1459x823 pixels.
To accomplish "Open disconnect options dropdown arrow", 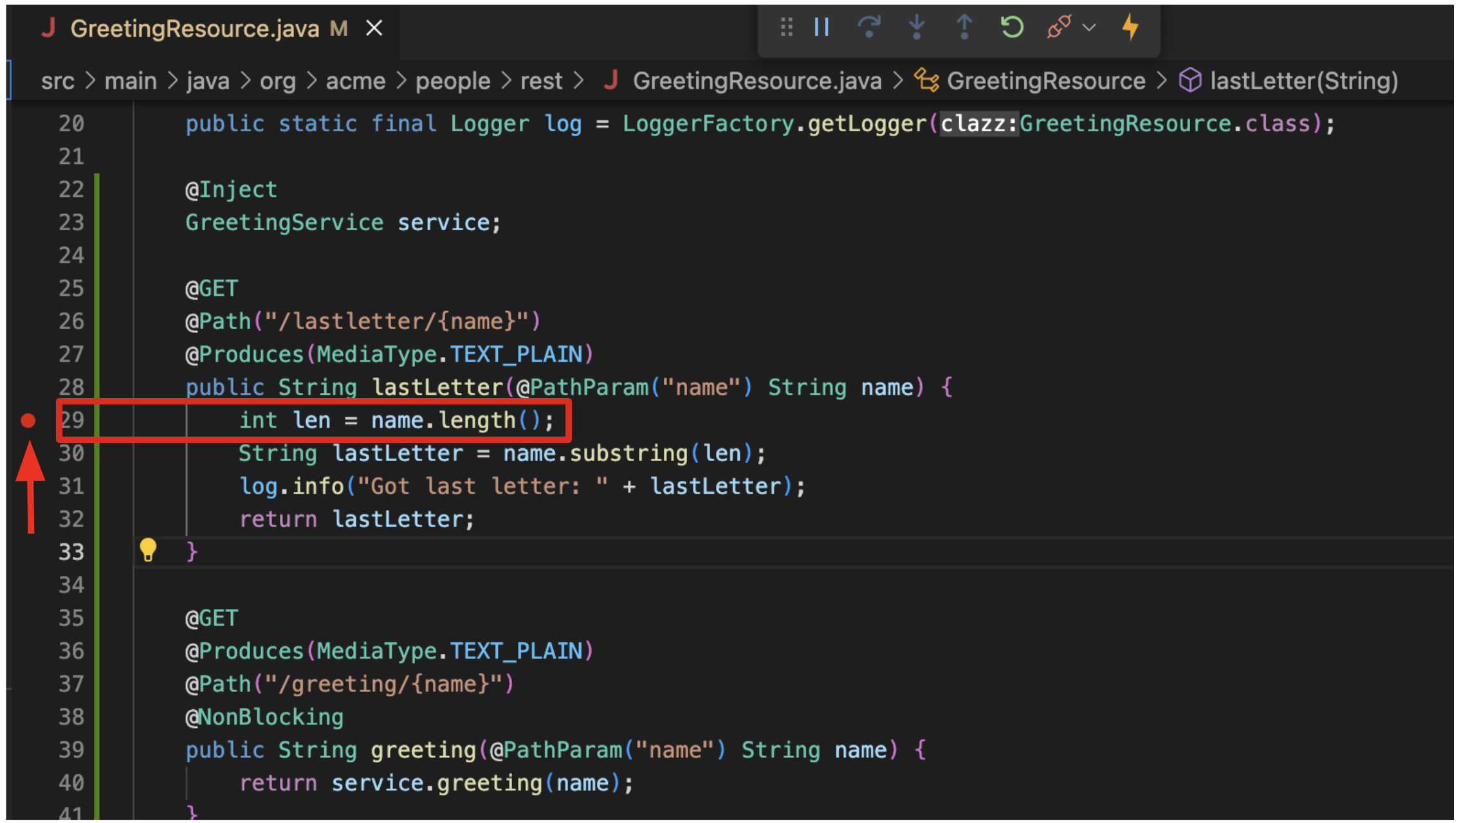I will tap(1089, 28).
